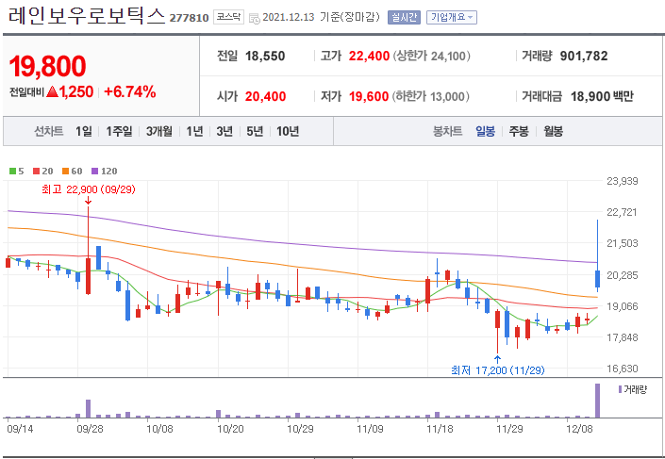Select the 5년 line chart tab
The image size is (665, 459).
(255, 131)
